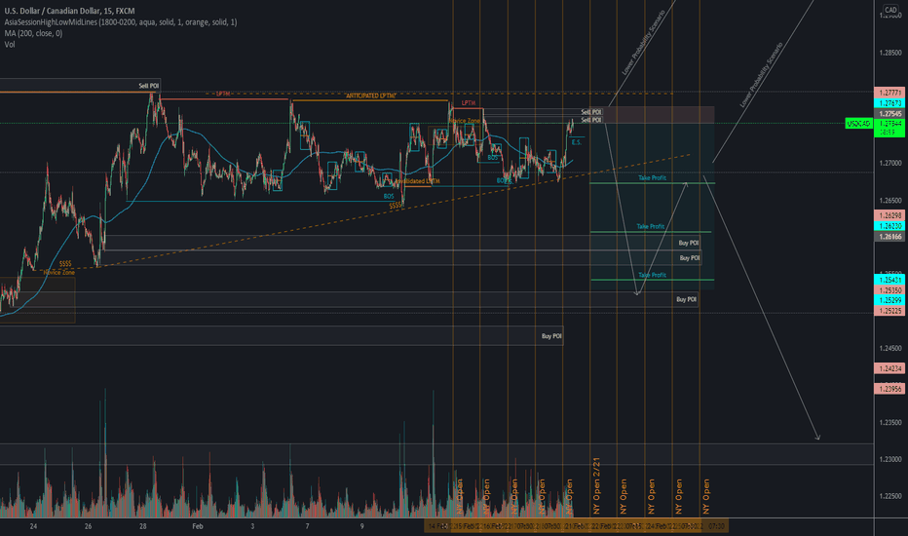
Task: Click the 24 date on time axis
Action: (x=33, y=526)
